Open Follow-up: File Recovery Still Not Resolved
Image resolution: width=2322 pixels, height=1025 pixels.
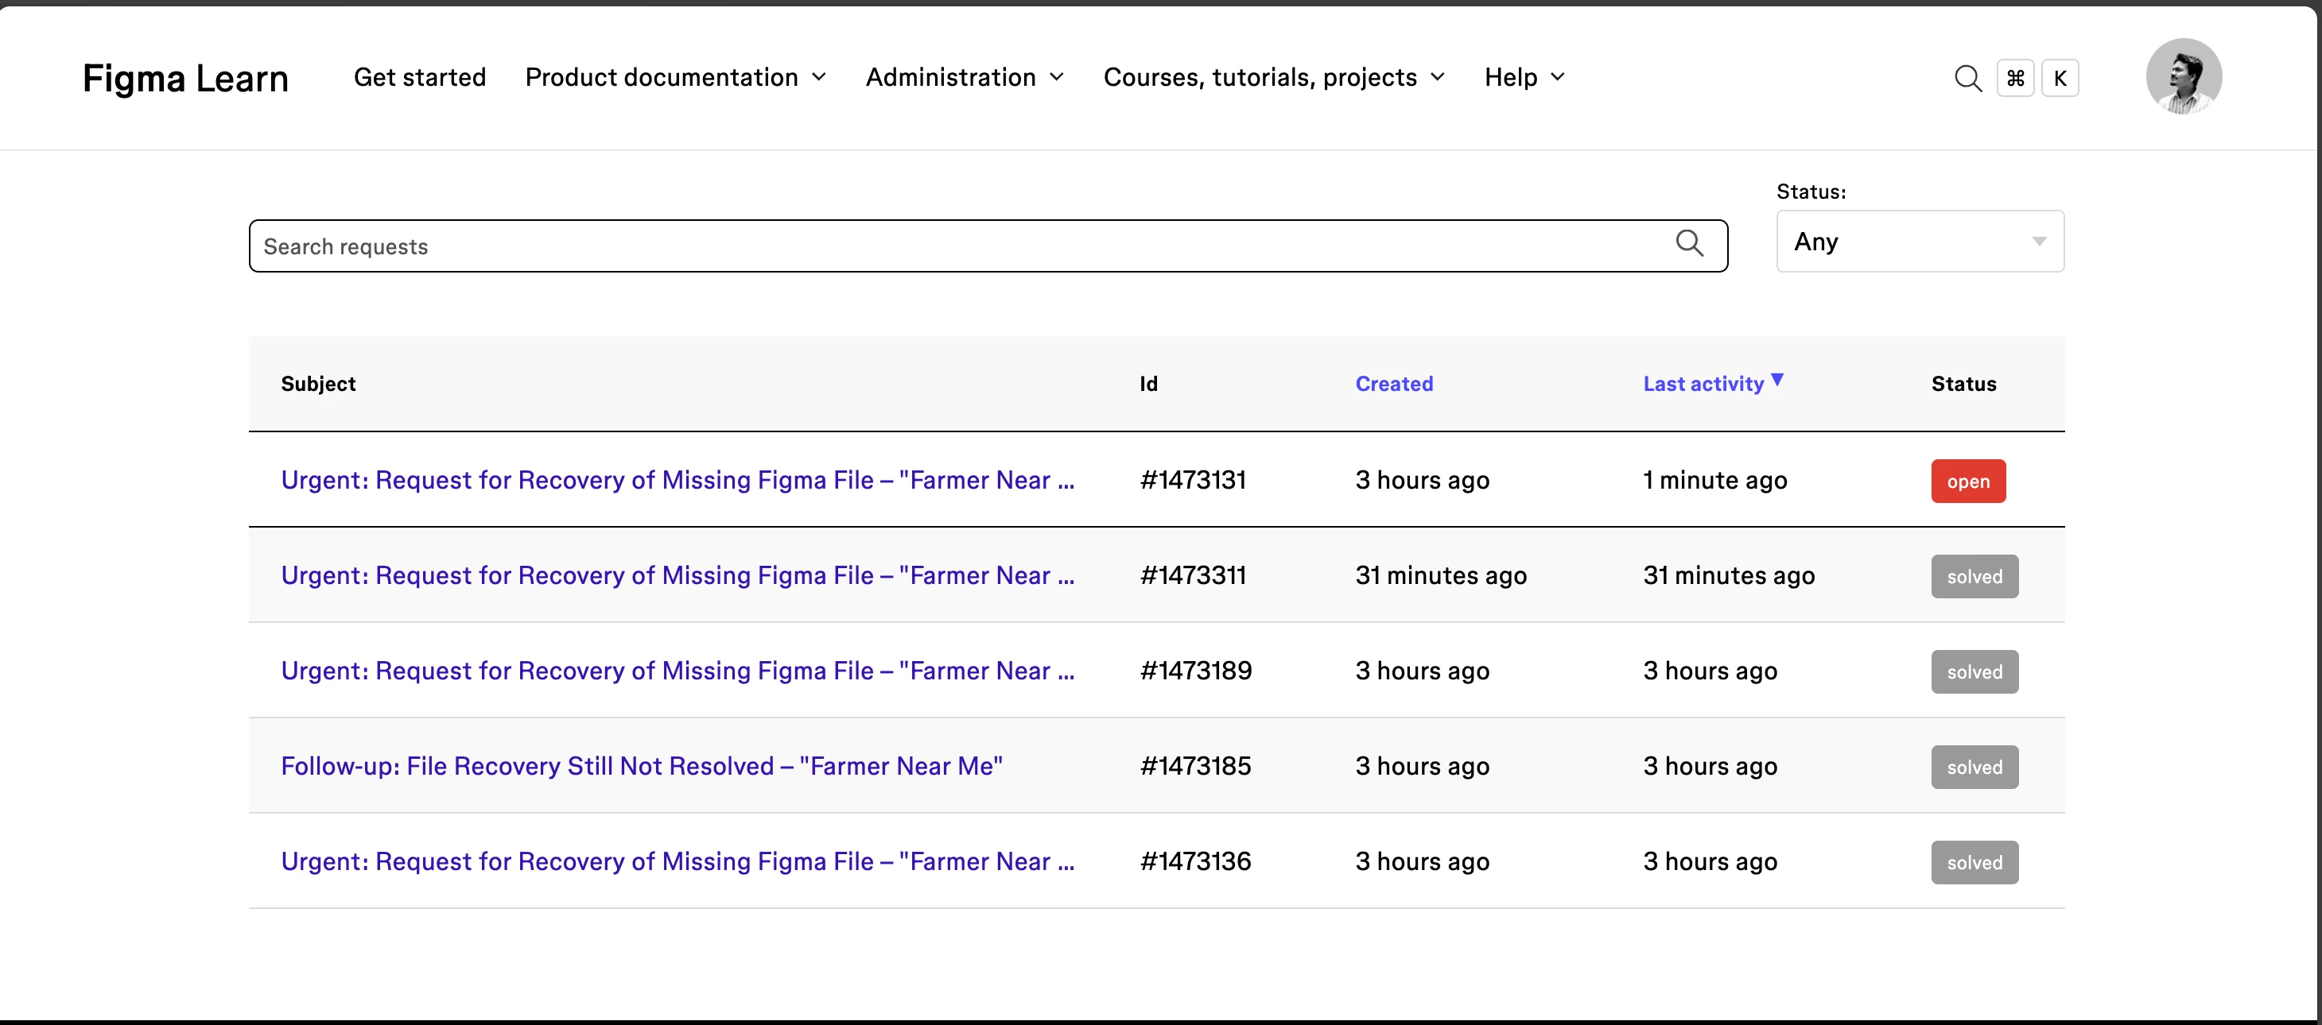tap(642, 767)
